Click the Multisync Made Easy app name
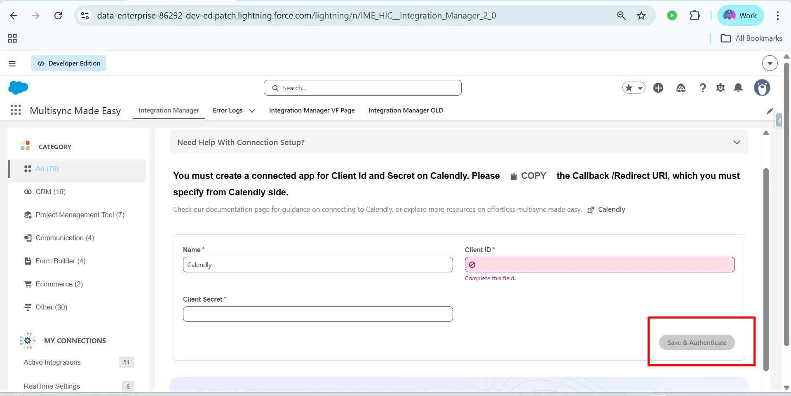This screenshot has width=791, height=396. pos(75,110)
